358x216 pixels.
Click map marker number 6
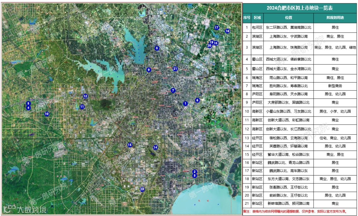tap(198, 100)
